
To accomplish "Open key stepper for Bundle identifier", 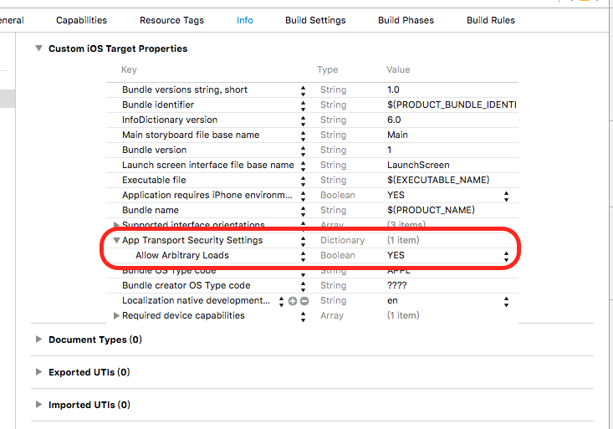I will pos(303,105).
